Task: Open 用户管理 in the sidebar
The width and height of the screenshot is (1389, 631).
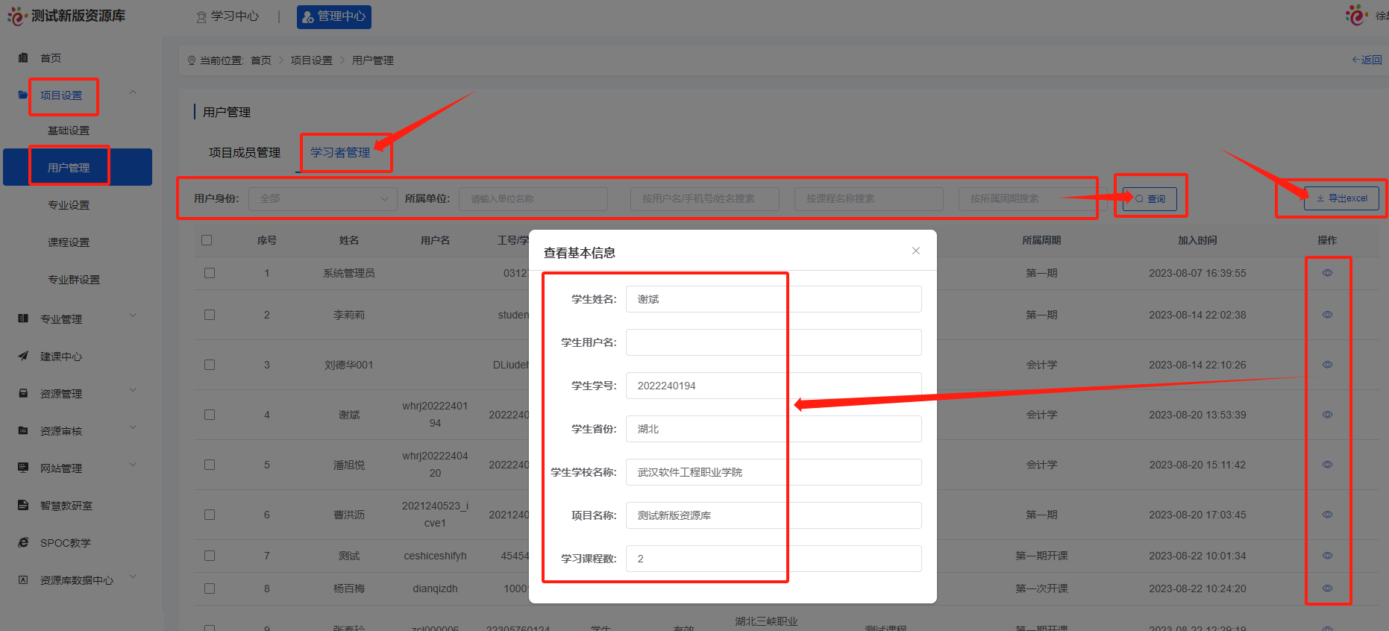Action: (78, 167)
